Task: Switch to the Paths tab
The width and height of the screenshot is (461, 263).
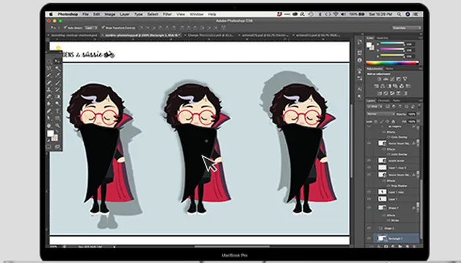Action: click(x=396, y=101)
